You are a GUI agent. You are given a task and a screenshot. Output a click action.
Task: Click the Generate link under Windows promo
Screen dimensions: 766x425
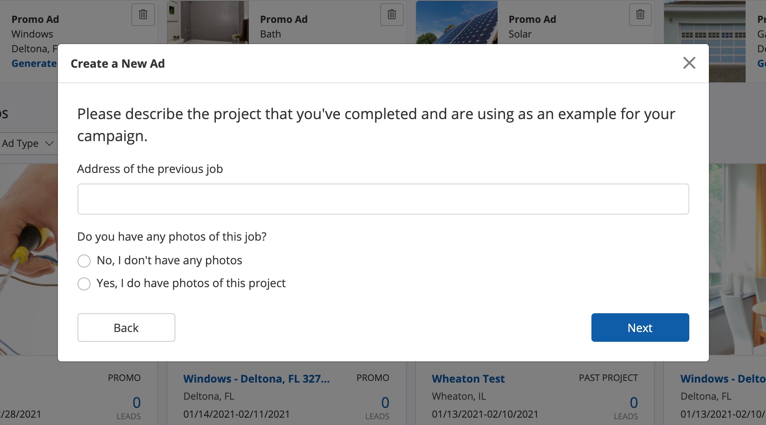(x=34, y=64)
